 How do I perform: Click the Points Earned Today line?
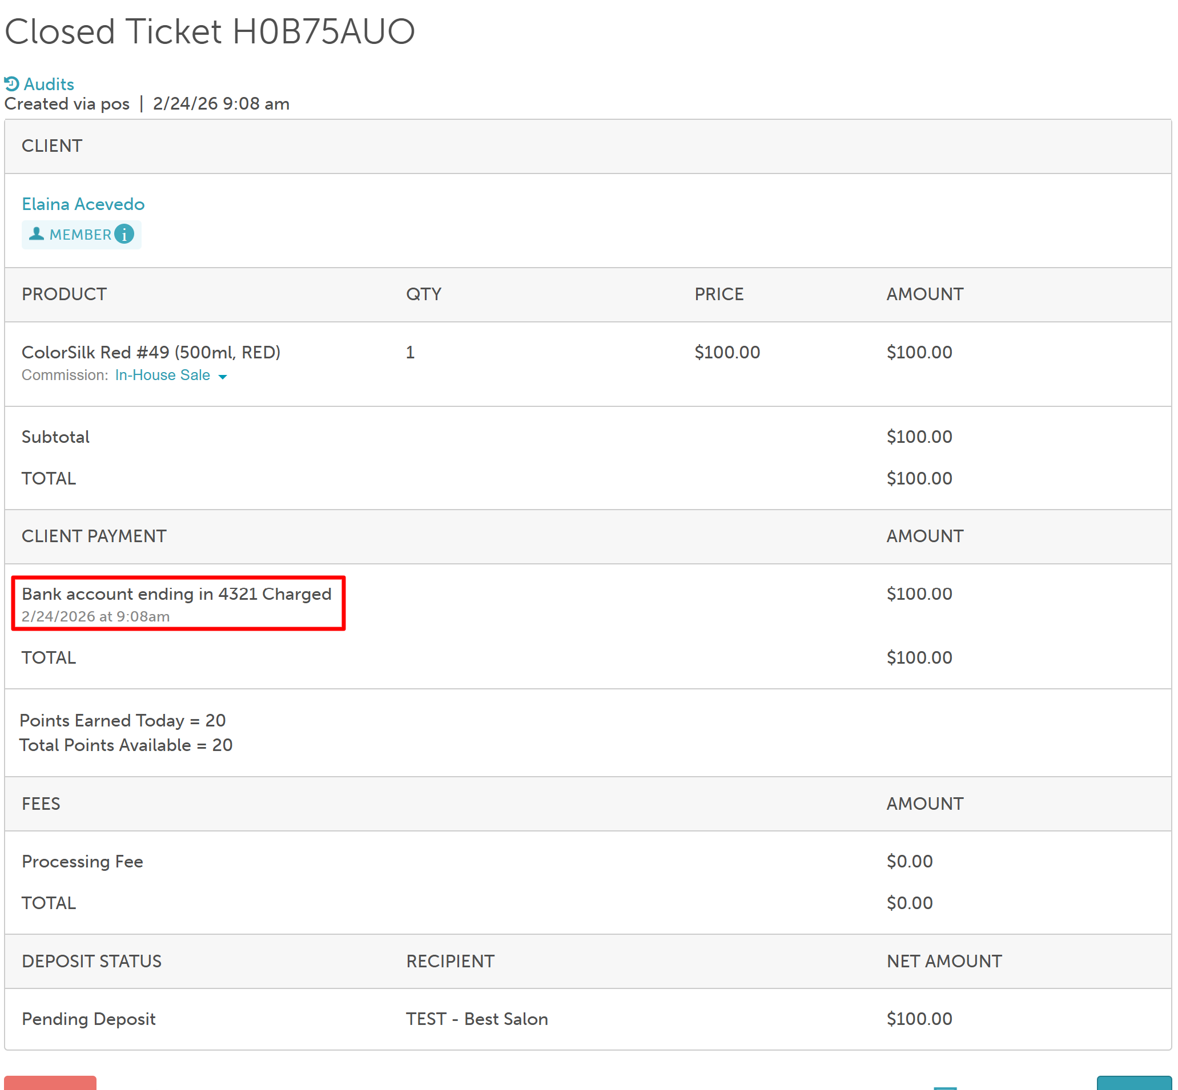pos(123,721)
